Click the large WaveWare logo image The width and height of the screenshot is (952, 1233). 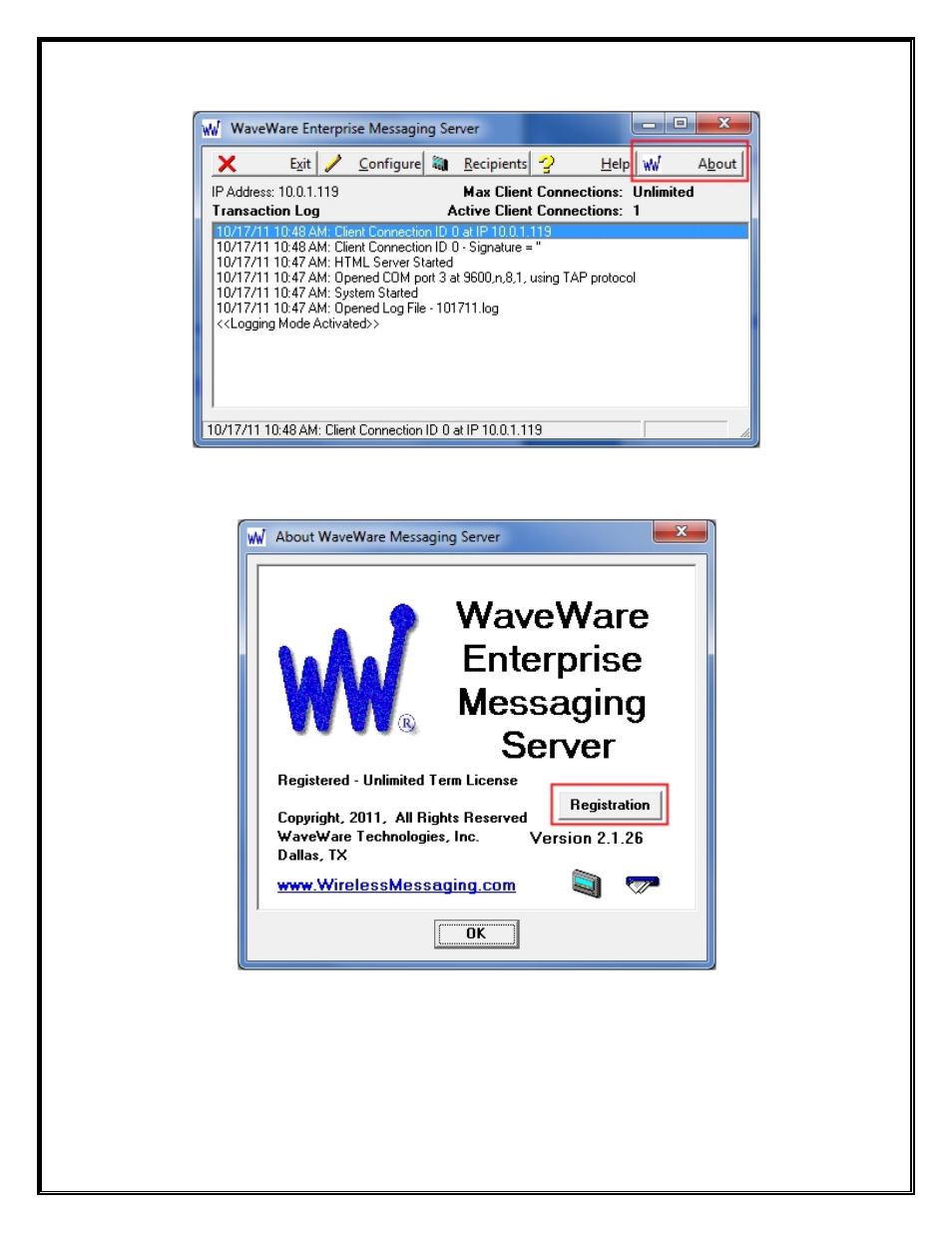pyautogui.click(x=348, y=670)
